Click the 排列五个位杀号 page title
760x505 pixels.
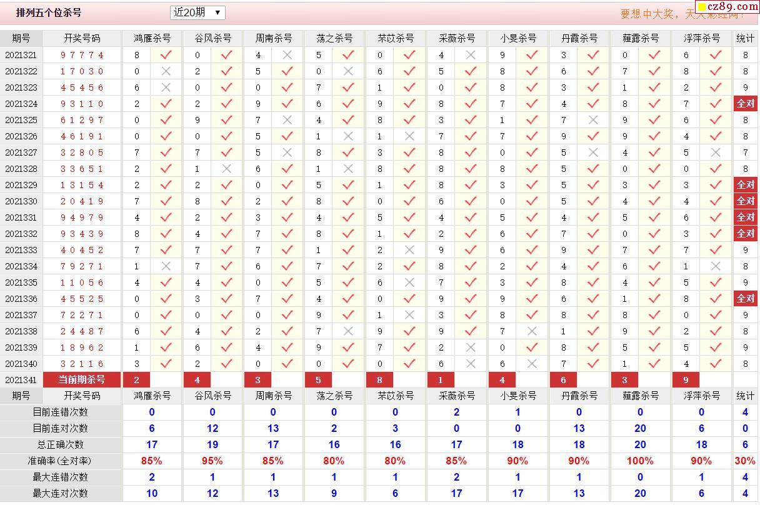click(x=49, y=12)
